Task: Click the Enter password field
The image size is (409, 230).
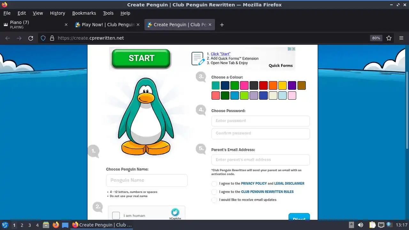Action: [260, 121]
